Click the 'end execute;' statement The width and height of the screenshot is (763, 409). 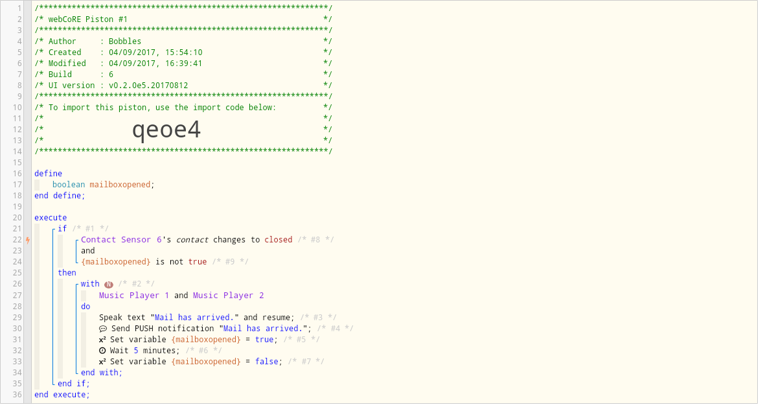point(62,395)
